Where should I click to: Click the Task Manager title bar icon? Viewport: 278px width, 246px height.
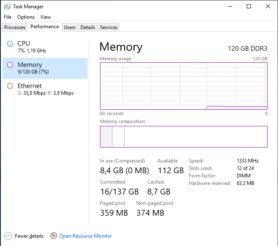8,7
